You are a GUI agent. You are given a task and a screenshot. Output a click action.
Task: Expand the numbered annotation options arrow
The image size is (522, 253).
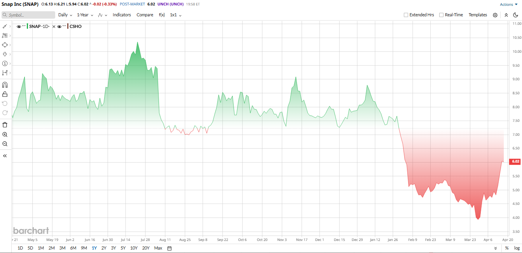tap(10, 63)
